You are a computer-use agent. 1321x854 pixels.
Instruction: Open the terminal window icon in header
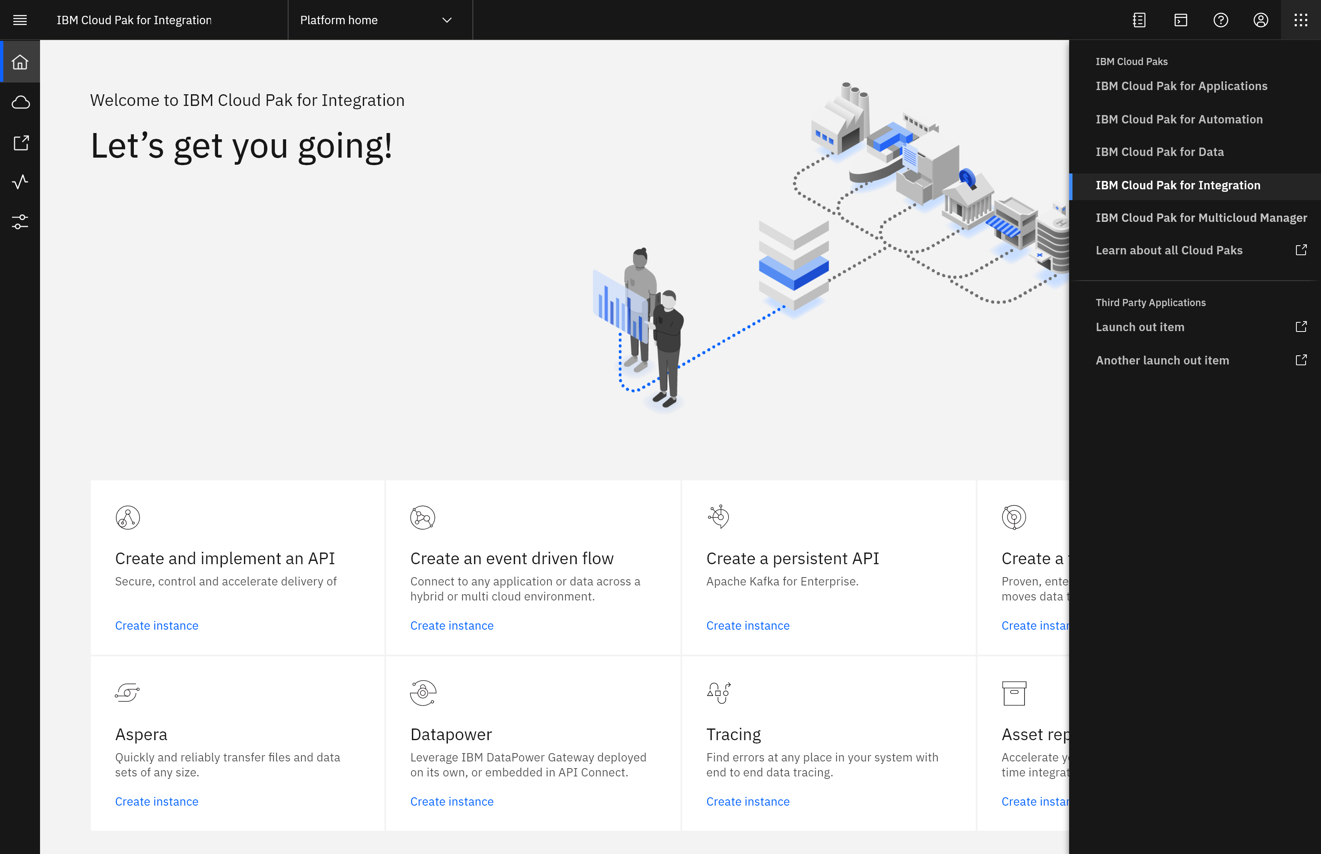(x=1181, y=20)
